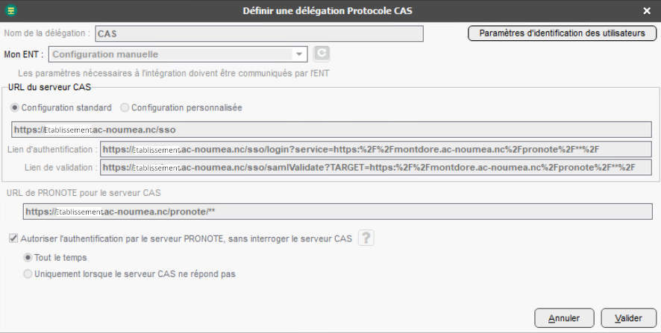Click the Lien d'authentification URL field
This screenshot has height=333, width=661.
point(375,149)
